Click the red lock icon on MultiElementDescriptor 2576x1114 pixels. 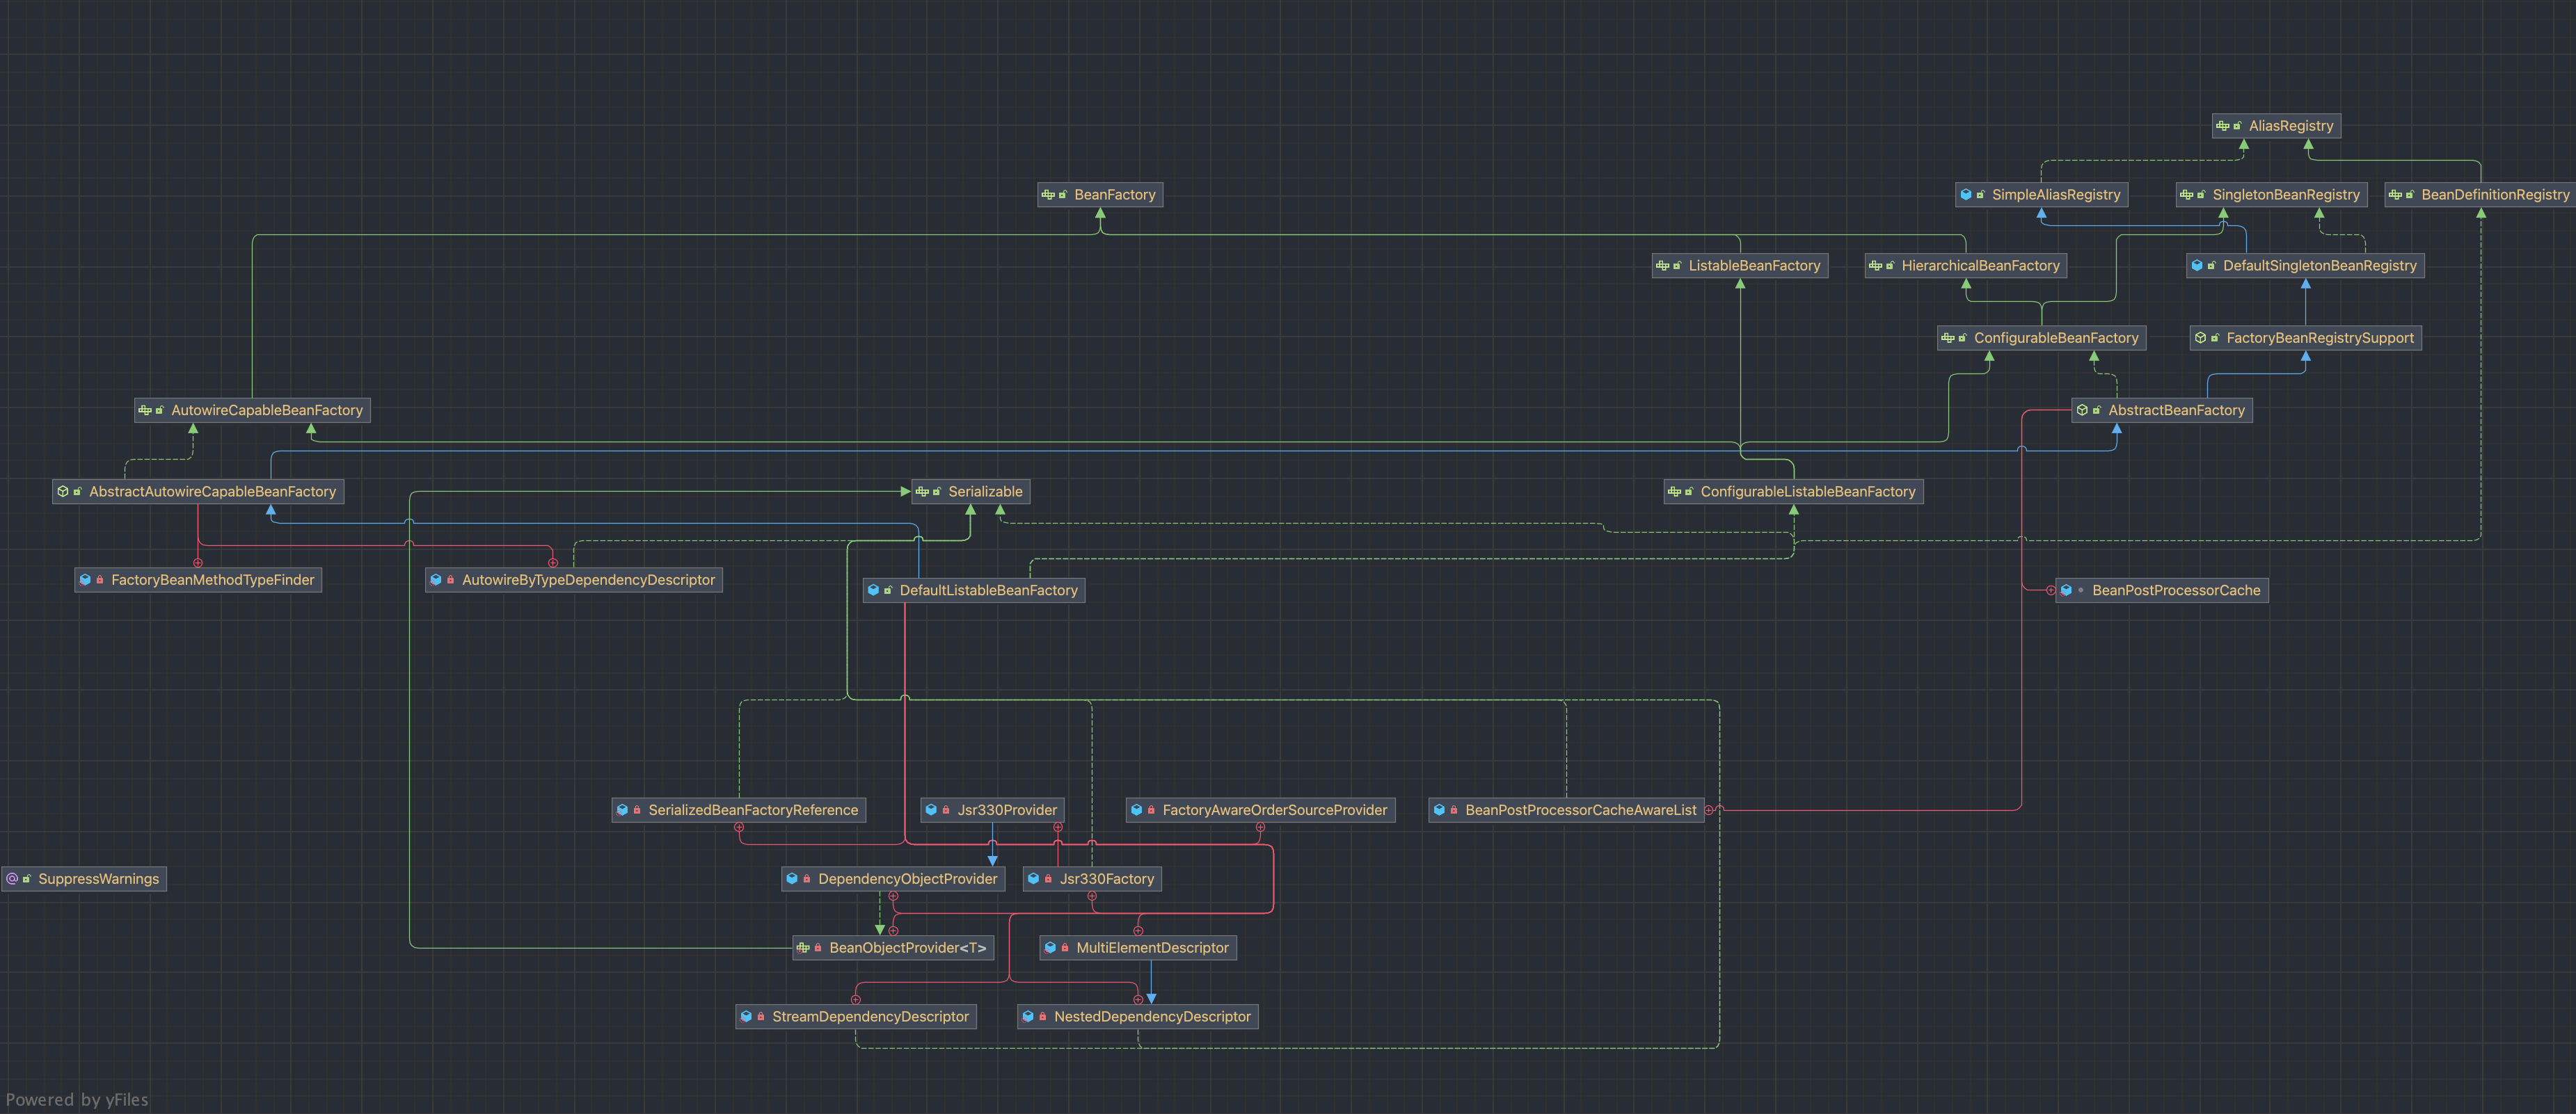click(1065, 948)
